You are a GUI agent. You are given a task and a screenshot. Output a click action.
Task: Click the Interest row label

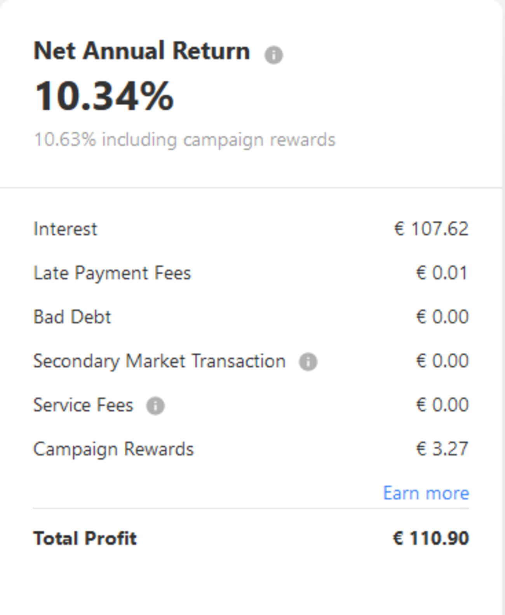coord(65,229)
